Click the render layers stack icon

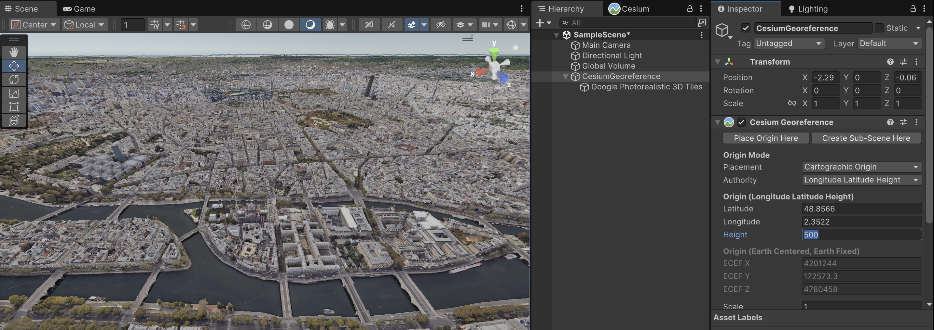coord(460,25)
